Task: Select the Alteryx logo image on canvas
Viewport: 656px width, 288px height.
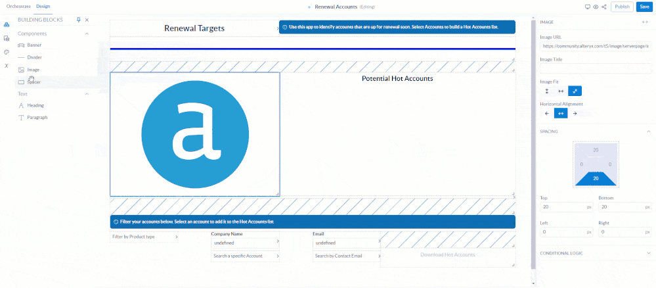Action: [x=195, y=134]
